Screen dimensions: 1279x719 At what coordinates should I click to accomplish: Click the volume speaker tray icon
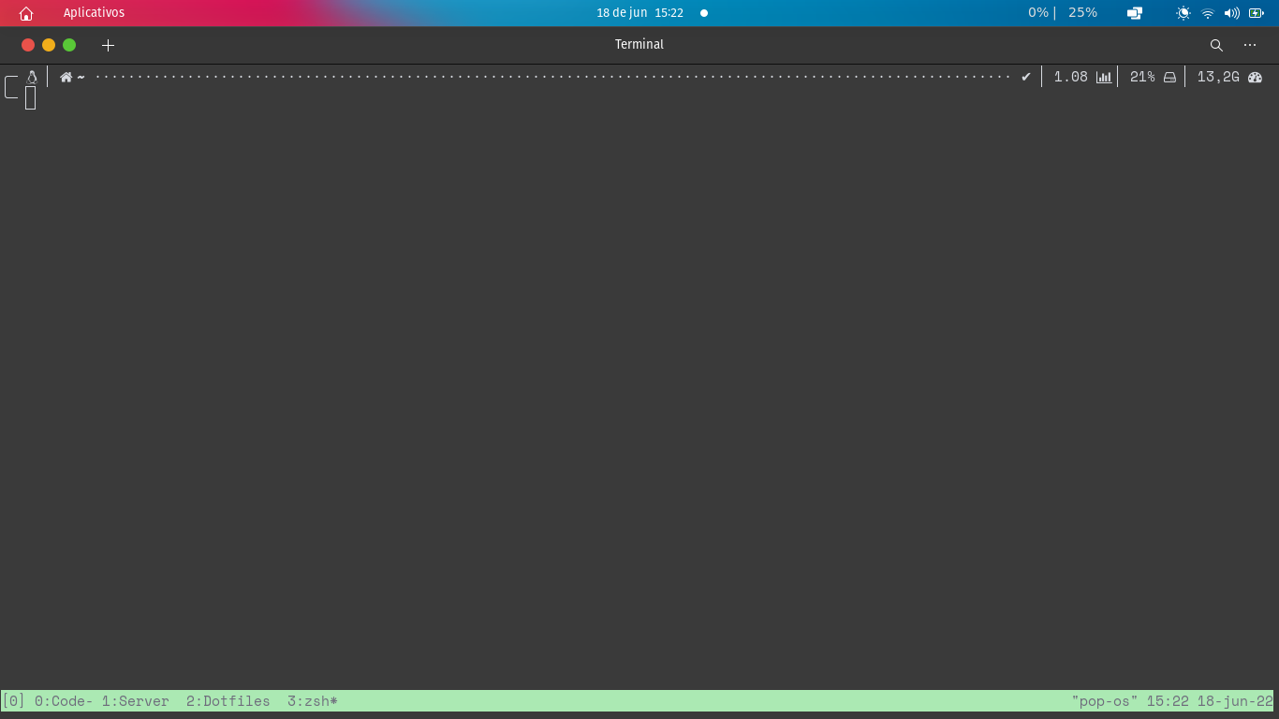click(x=1232, y=13)
